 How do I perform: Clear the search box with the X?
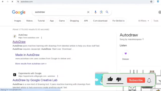pyautogui.click(x=88, y=12)
